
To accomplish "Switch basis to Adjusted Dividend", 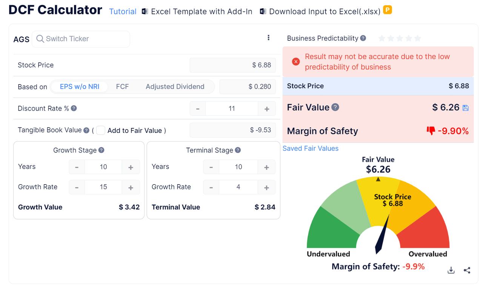I will [175, 86].
